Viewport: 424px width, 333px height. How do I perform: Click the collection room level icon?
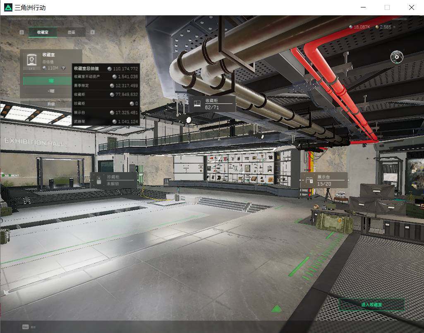tap(32, 60)
